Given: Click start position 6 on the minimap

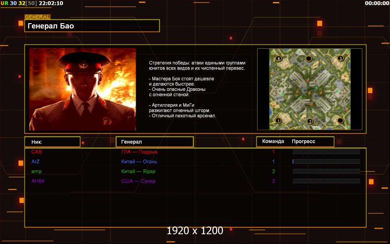Looking at the screenshot, I should tap(279, 59).
